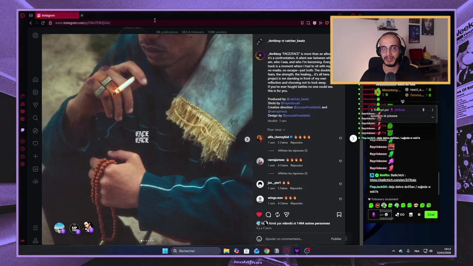Open chat settings gear icon
The height and width of the screenshot is (266, 473).
tap(419, 215)
